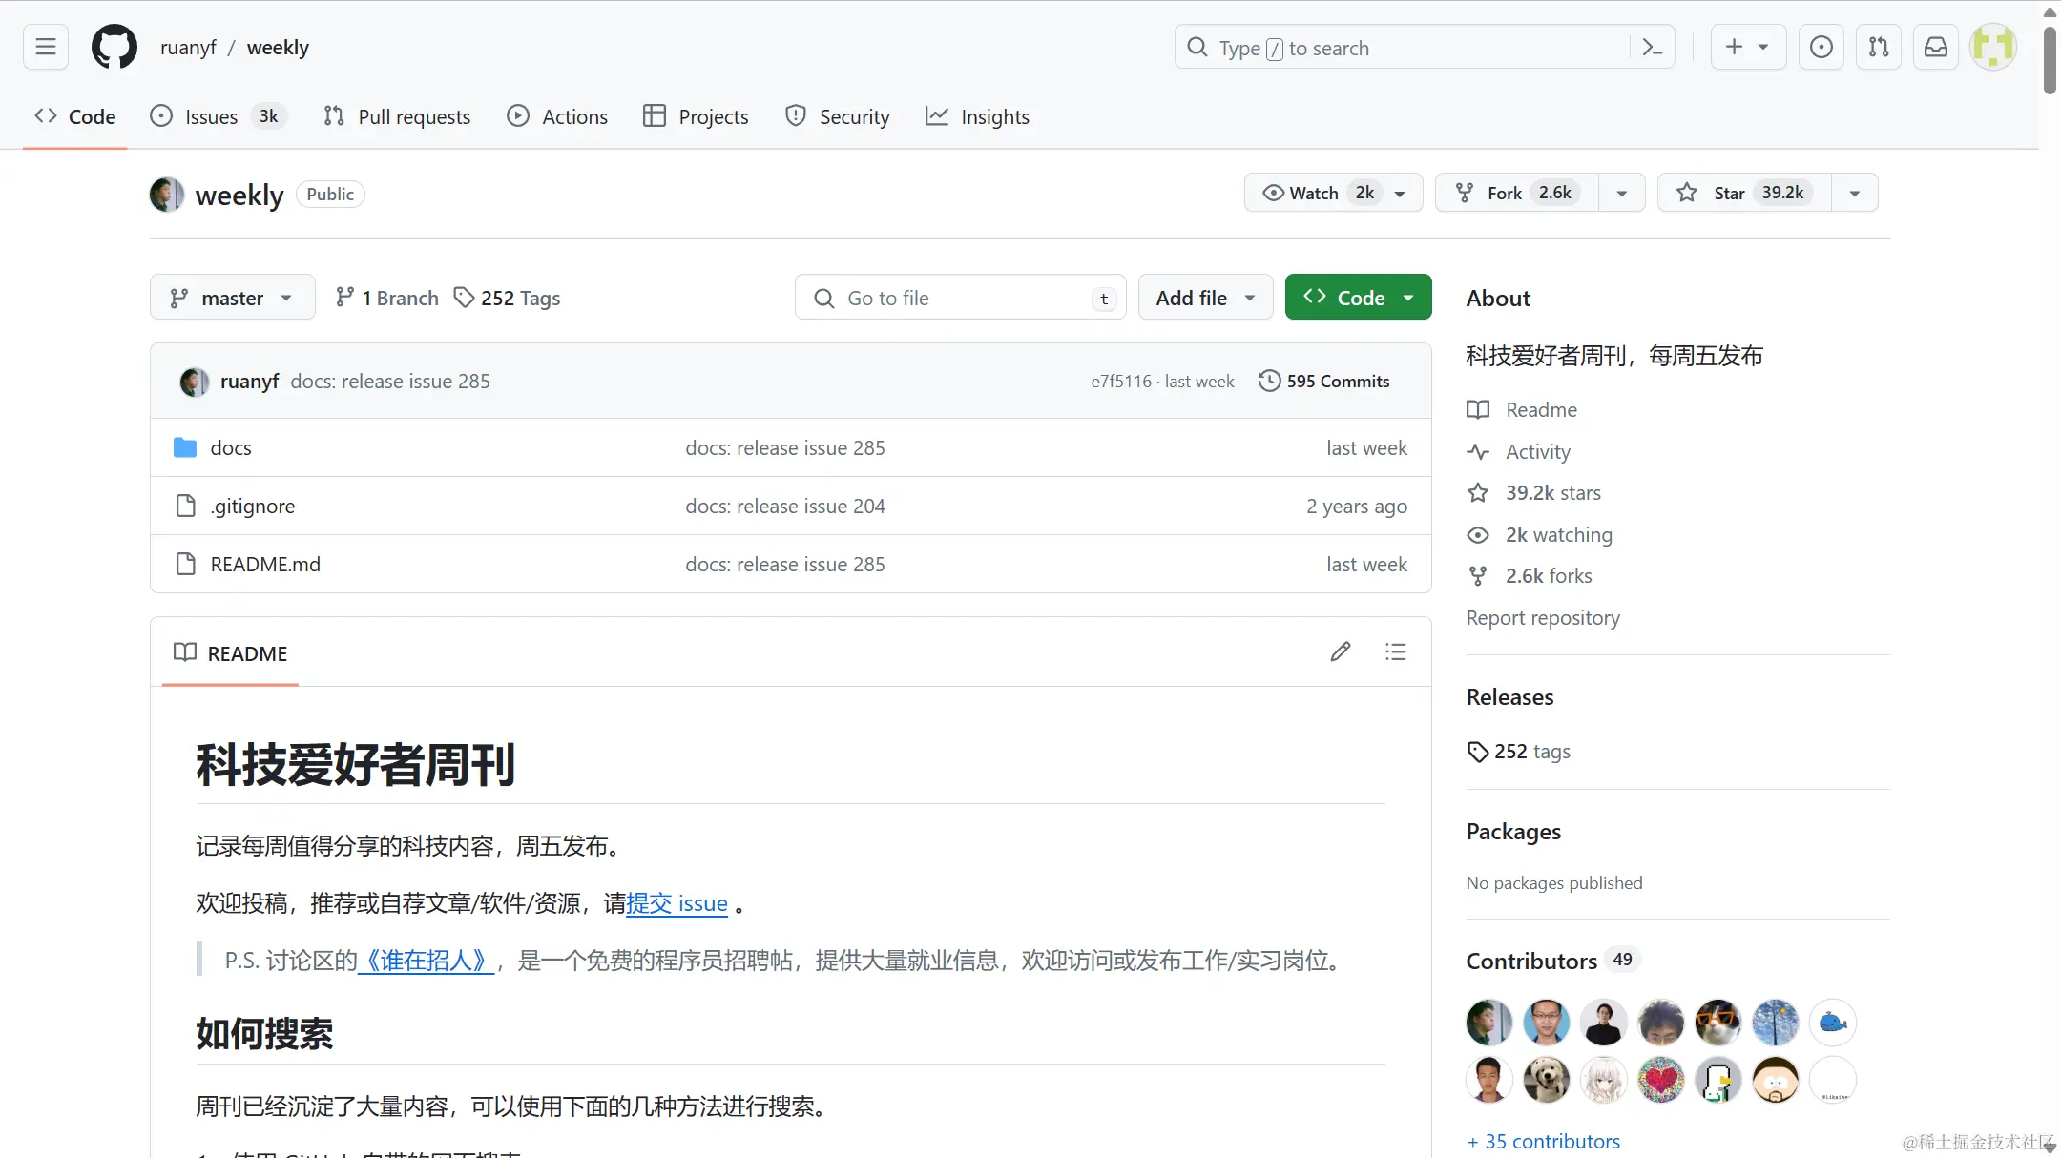Show README outline list icon
The height and width of the screenshot is (1158, 2061).
click(1395, 651)
